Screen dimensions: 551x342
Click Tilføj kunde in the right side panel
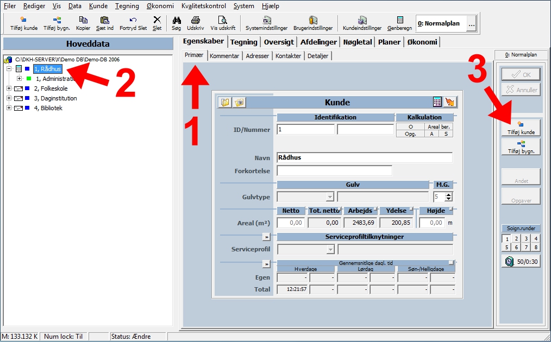tap(521, 128)
